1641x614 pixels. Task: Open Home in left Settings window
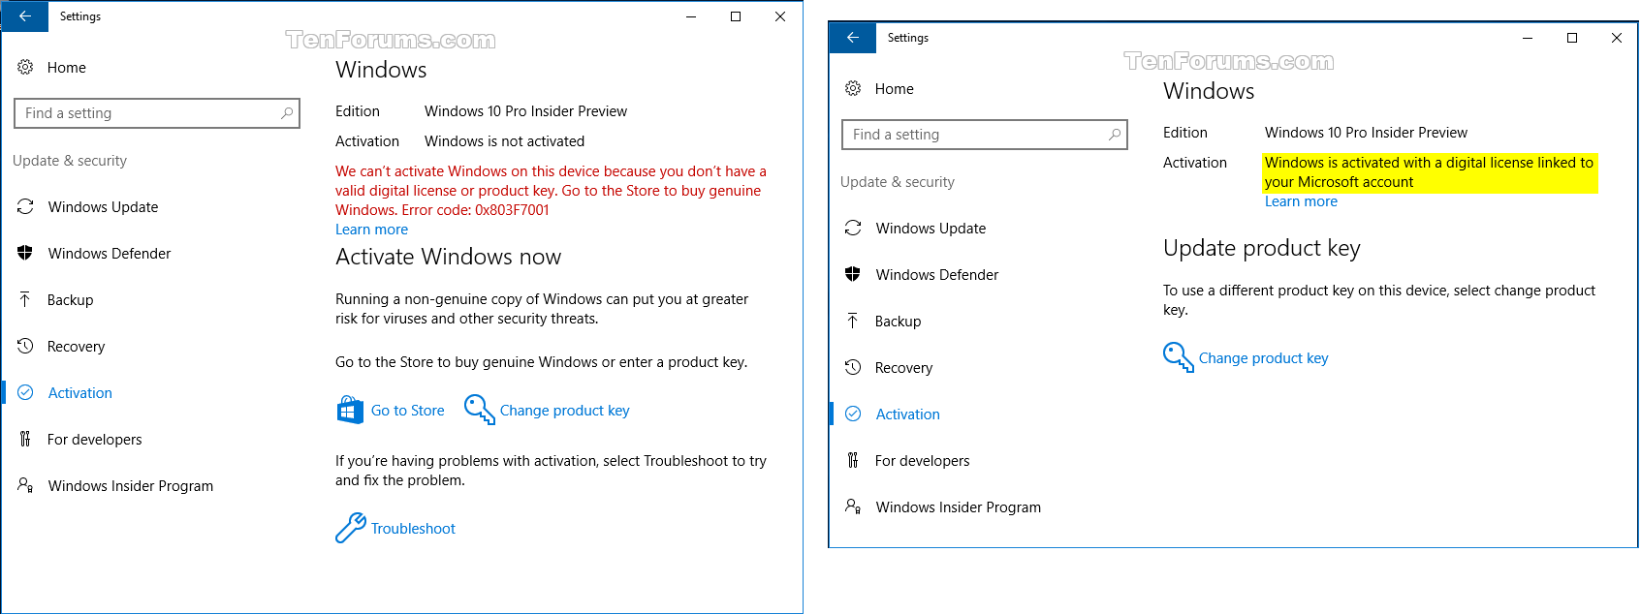click(x=67, y=68)
